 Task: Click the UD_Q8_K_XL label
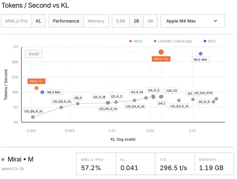tap(33, 111)
